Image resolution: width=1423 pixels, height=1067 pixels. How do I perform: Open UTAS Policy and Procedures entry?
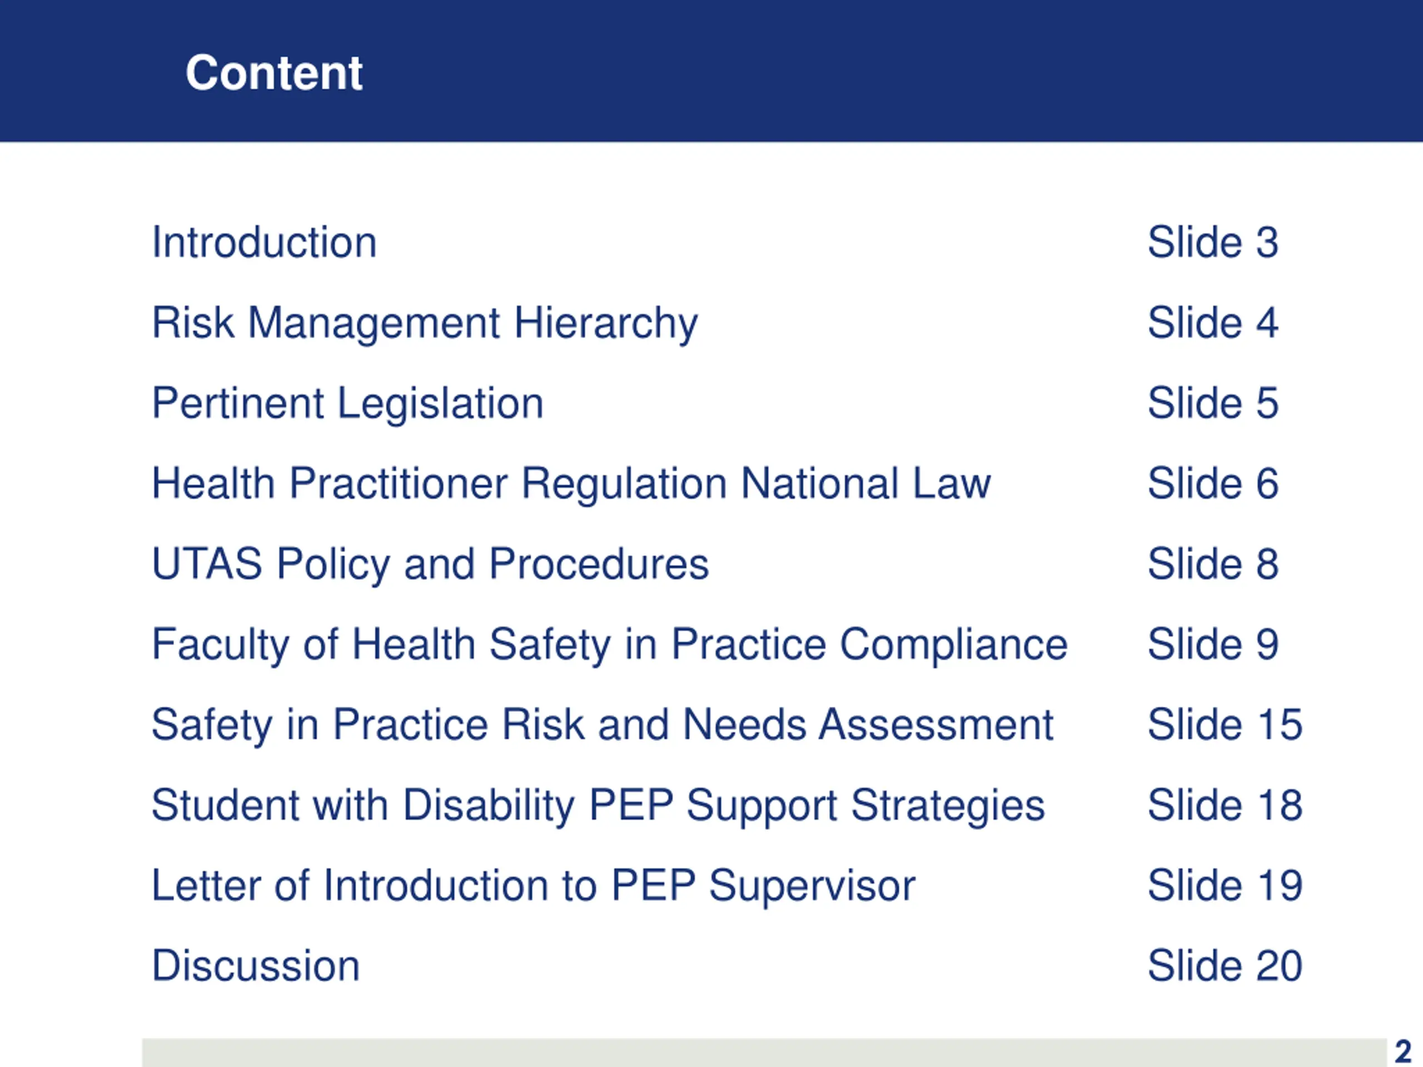430,564
